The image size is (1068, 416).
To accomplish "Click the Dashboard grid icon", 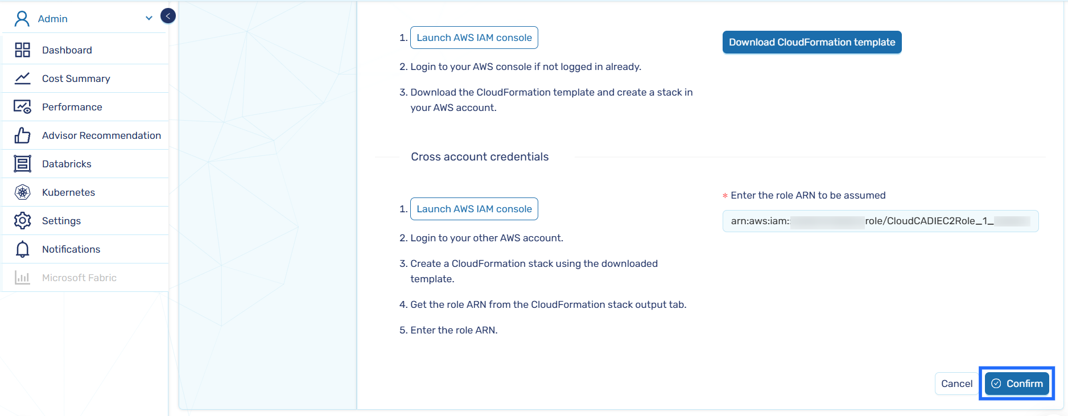I will [22, 50].
